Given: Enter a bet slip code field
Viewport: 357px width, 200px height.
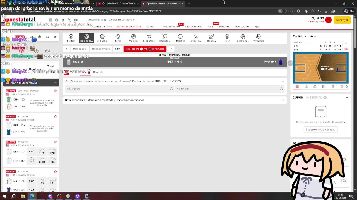Looking at the screenshot, I should pyautogui.click(x=320, y=129).
